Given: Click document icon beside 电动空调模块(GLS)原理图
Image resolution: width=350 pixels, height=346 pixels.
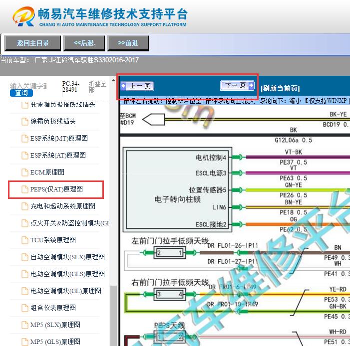Looking at the screenshot, I should 25,274.
